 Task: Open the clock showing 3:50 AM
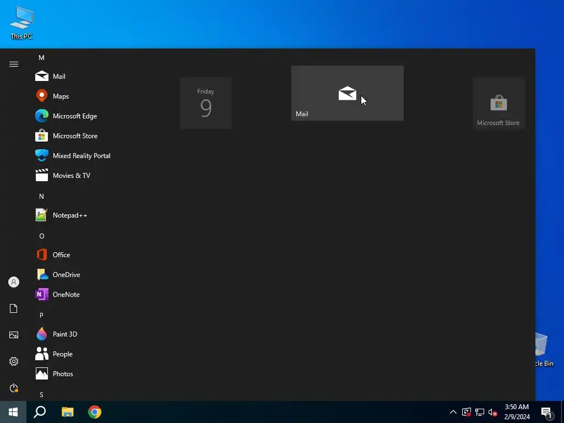point(517,412)
